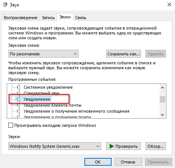
Task: Open the Запись tab
Action: tap(48, 18)
